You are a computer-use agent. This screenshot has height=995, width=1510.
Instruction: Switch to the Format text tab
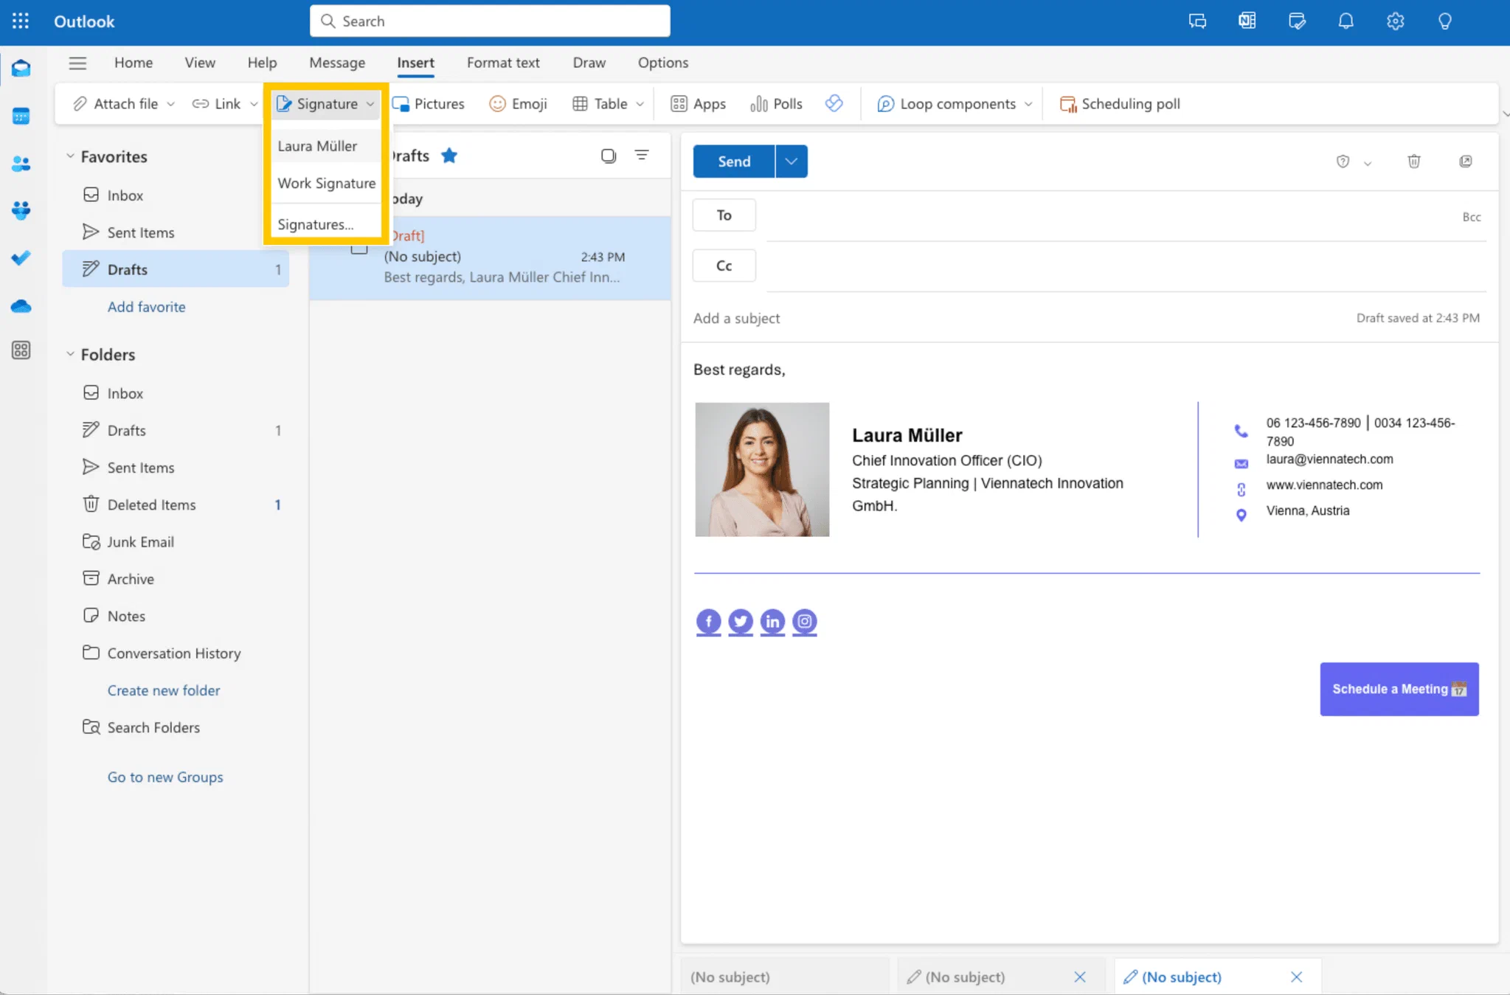coord(503,63)
